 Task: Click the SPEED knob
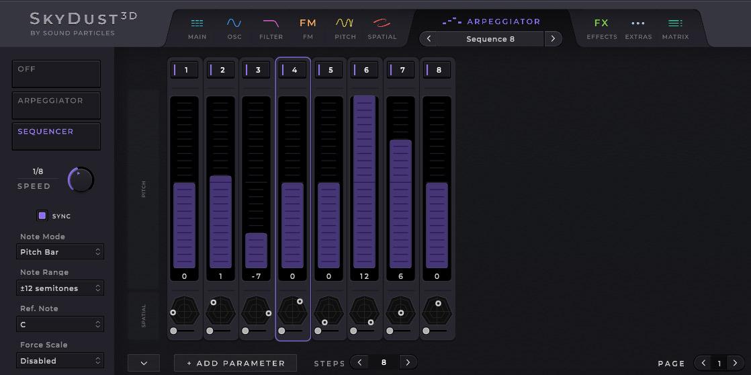coord(81,179)
